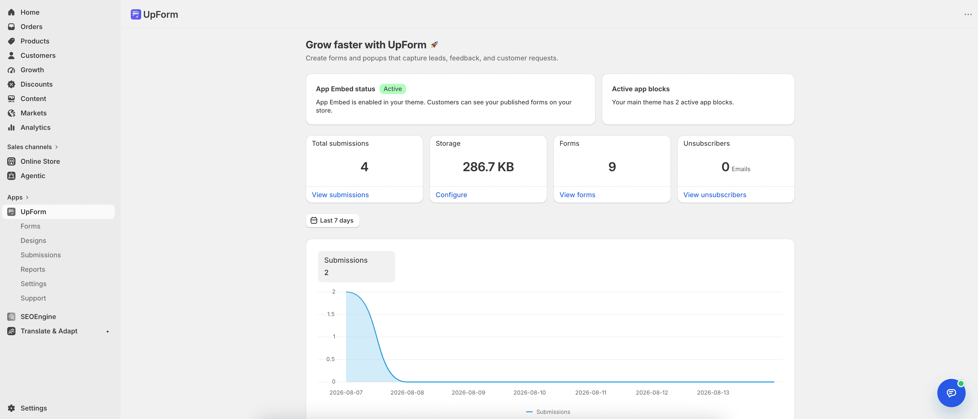Click the Grow faster with UpForm heading
This screenshot has width=978, height=419.
366,45
